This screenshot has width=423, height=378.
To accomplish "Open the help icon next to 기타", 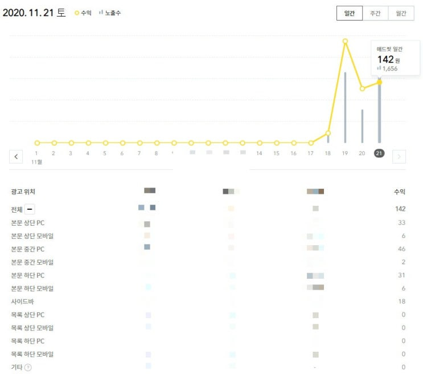I will pos(28,368).
